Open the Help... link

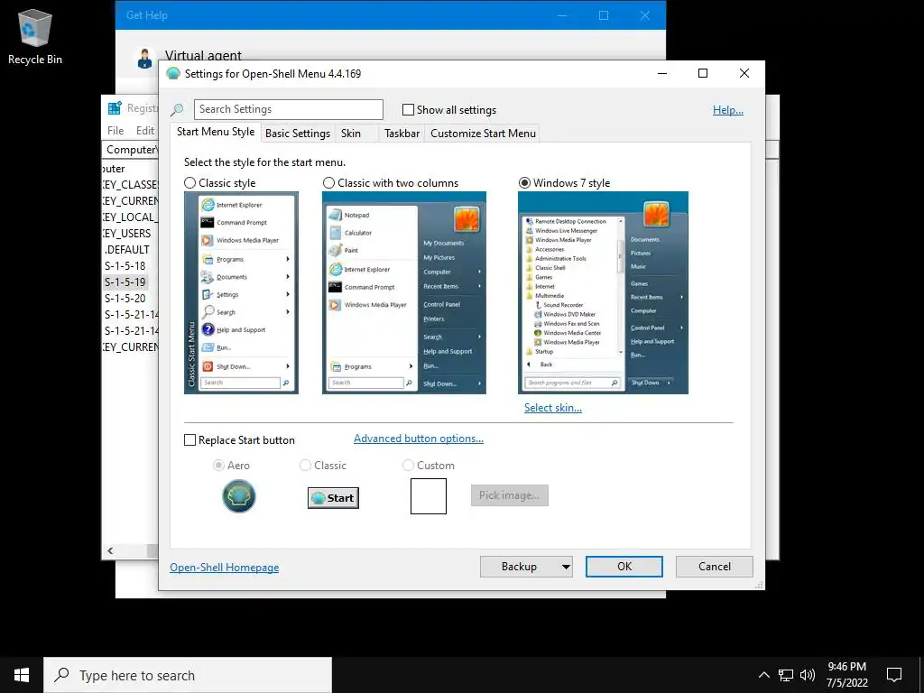pyautogui.click(x=728, y=110)
